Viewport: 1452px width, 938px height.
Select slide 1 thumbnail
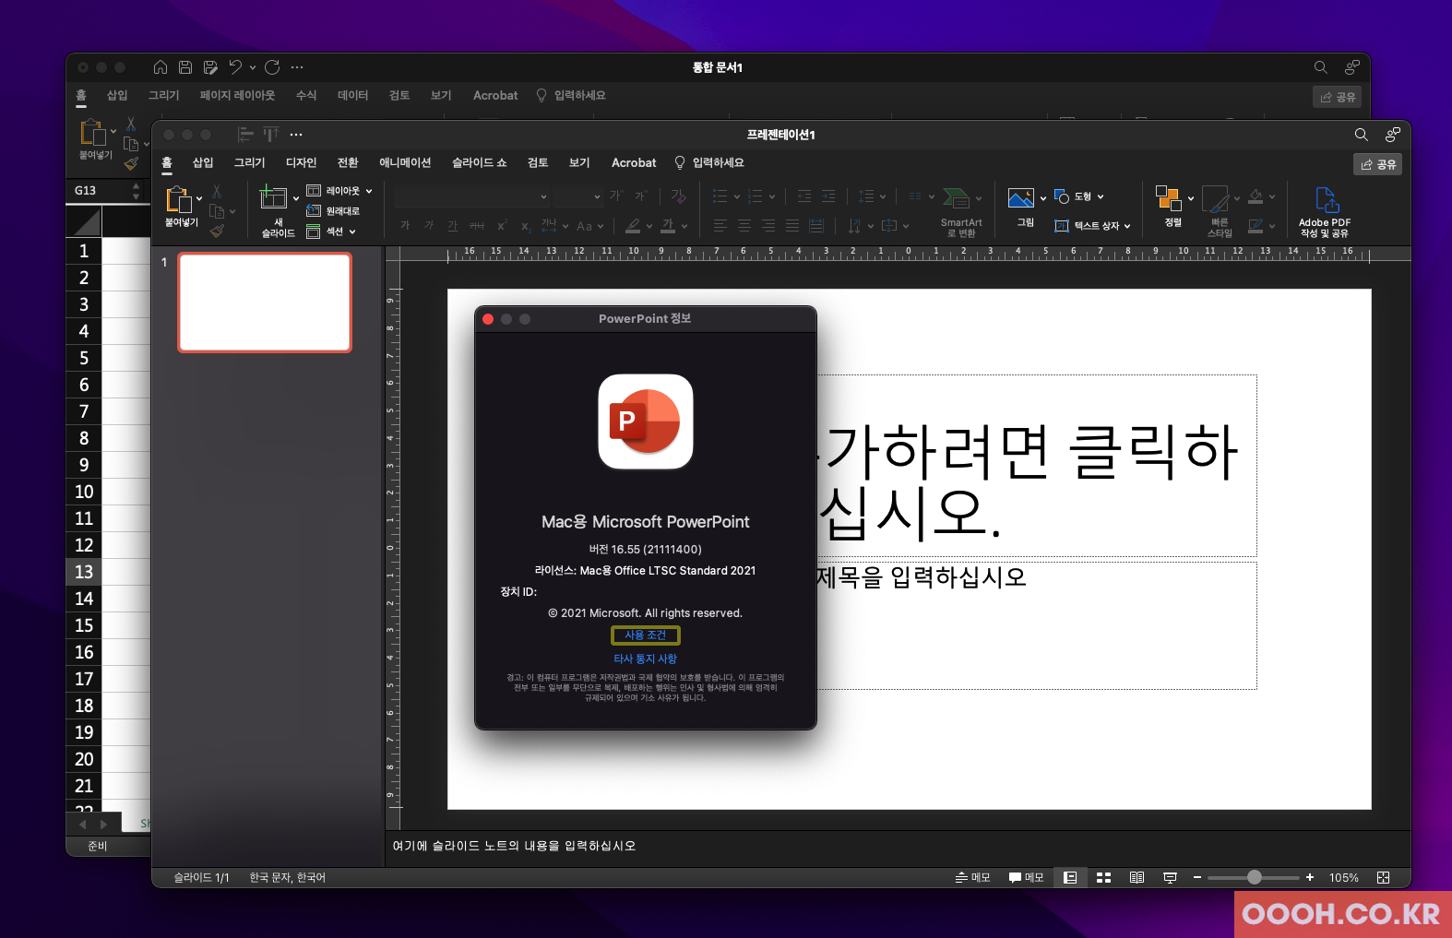(265, 303)
